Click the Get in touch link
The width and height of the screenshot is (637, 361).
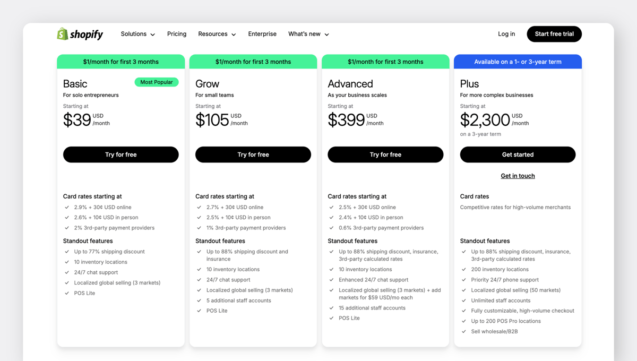pyautogui.click(x=518, y=176)
